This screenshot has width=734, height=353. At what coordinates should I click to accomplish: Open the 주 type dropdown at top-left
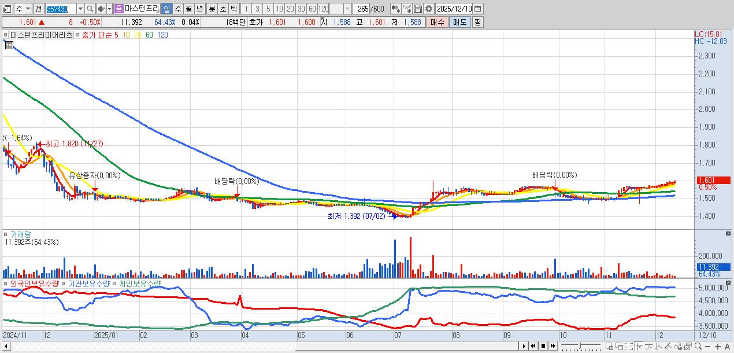pyautogui.click(x=28, y=9)
